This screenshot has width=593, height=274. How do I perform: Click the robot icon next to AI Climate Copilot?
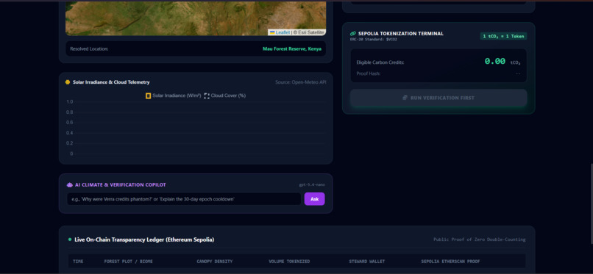pyautogui.click(x=69, y=185)
